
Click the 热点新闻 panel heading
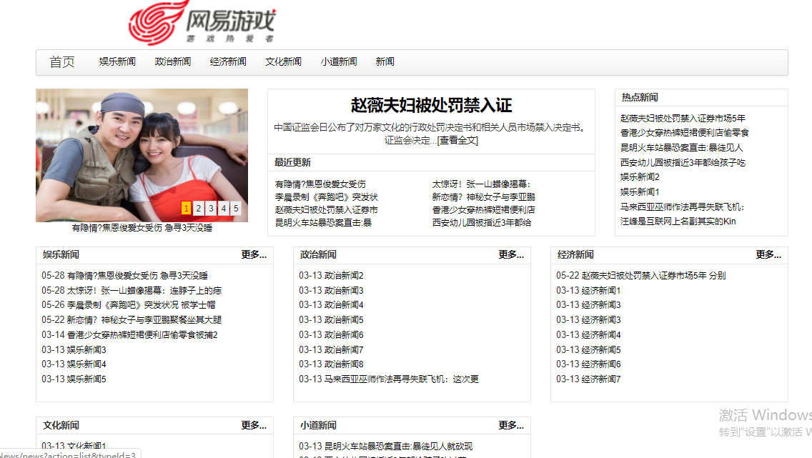pos(640,97)
